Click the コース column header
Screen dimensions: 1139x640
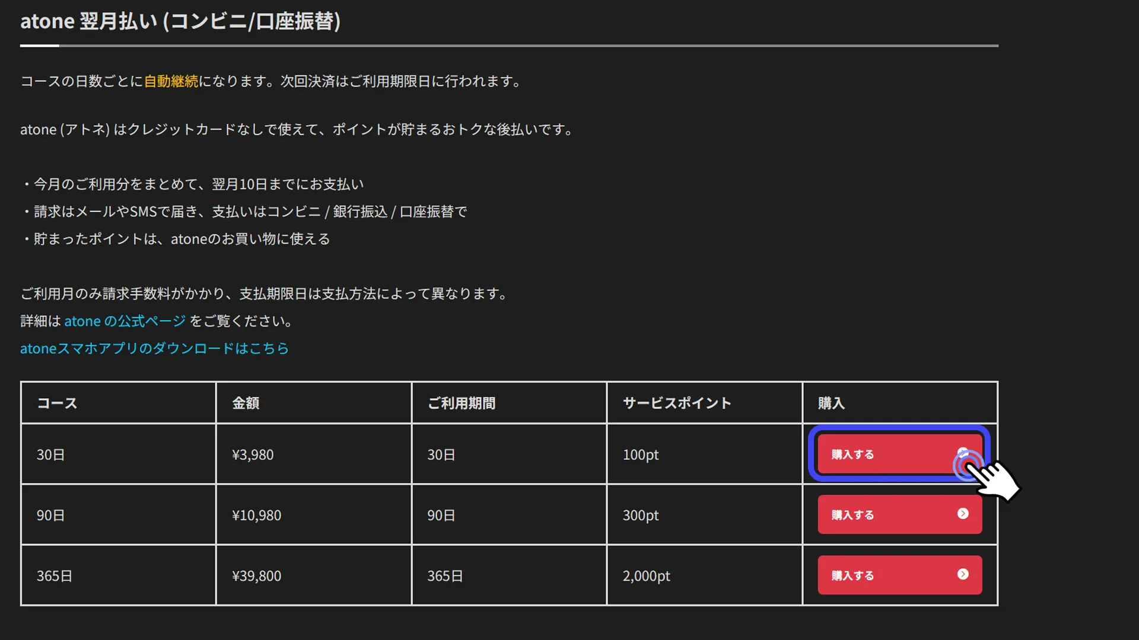click(x=57, y=404)
